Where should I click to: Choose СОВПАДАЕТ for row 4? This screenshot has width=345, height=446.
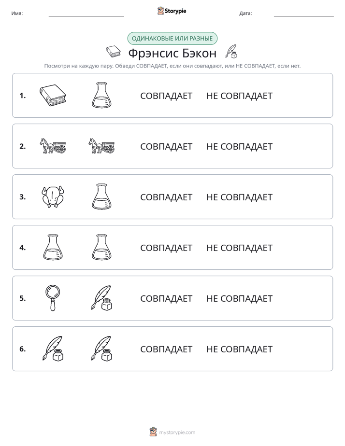pyautogui.click(x=166, y=248)
